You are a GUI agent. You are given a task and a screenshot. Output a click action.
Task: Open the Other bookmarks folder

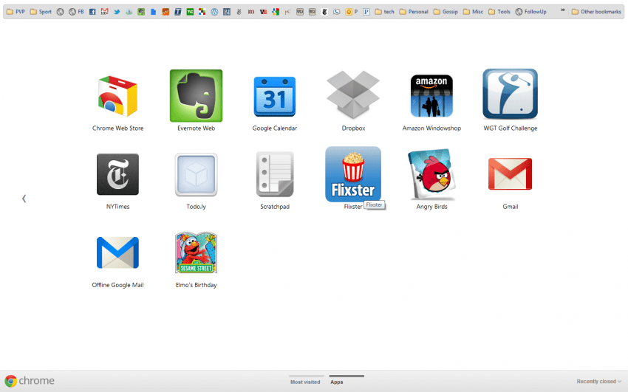[596, 12]
